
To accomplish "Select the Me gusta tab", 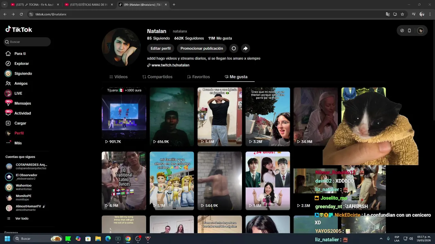I will [236, 77].
